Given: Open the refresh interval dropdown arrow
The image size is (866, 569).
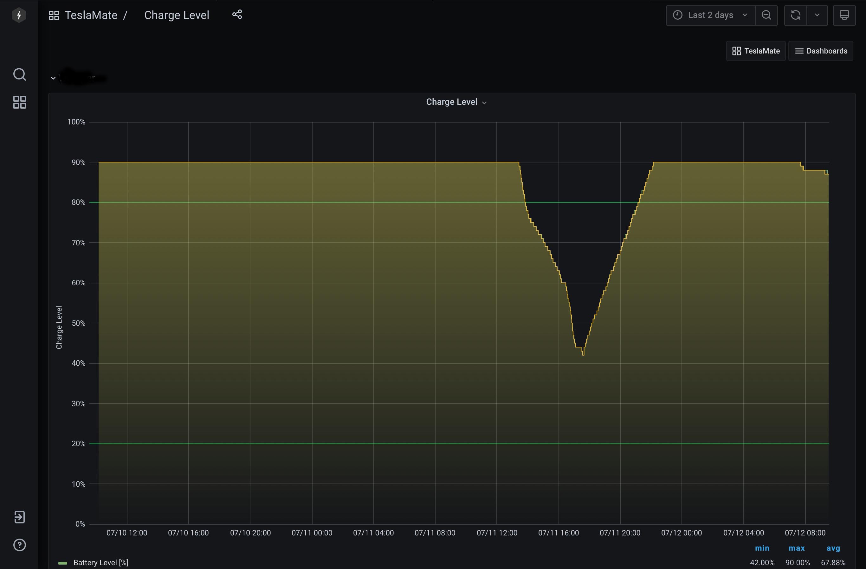Looking at the screenshot, I should (817, 15).
